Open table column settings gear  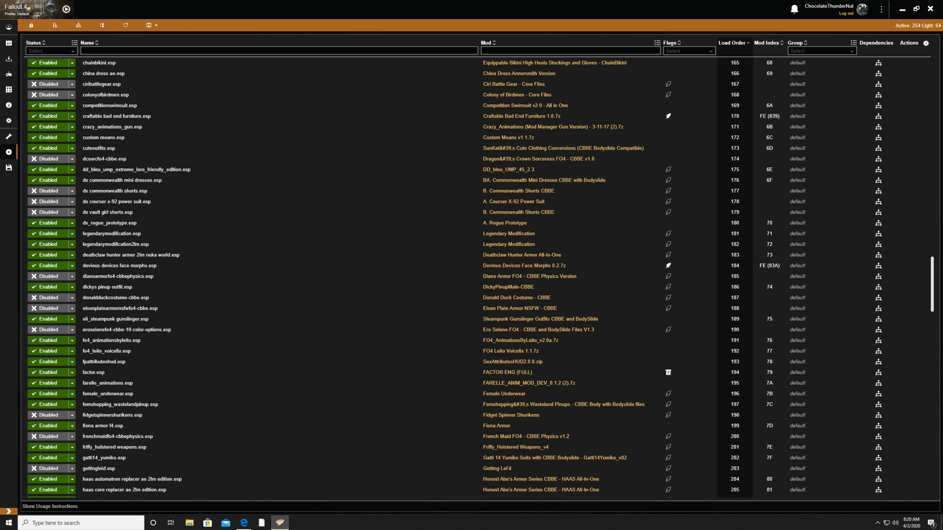tap(926, 43)
